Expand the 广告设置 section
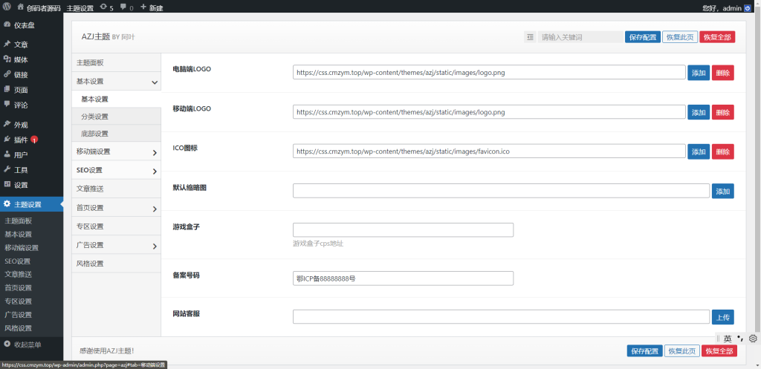 pos(154,246)
